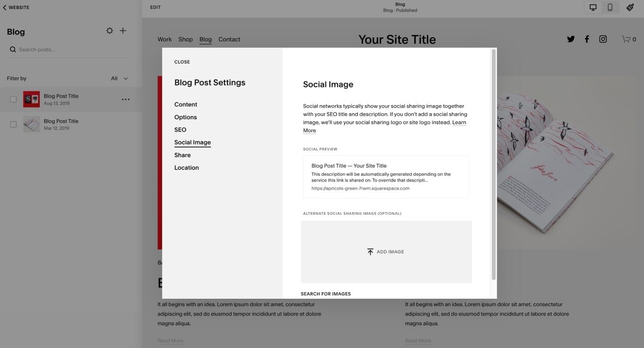The width and height of the screenshot is (644, 348).
Task: Click Add Image upload area
Action: click(x=386, y=251)
